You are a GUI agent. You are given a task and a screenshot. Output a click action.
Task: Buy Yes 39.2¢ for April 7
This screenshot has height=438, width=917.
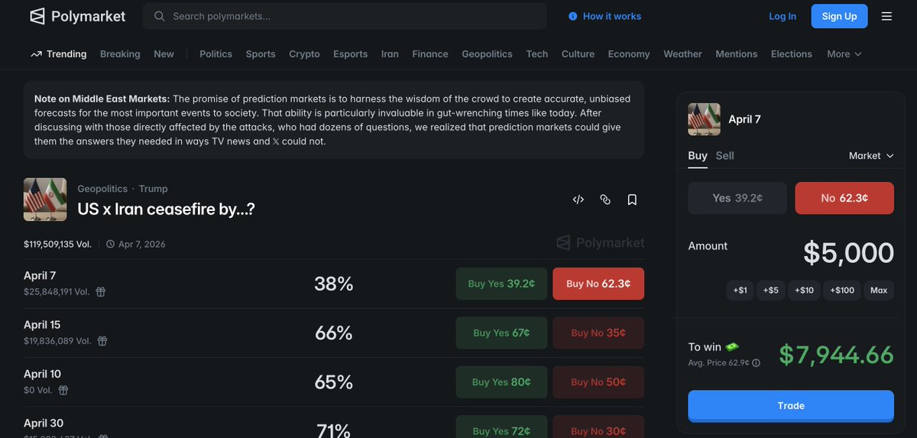pyautogui.click(x=501, y=284)
